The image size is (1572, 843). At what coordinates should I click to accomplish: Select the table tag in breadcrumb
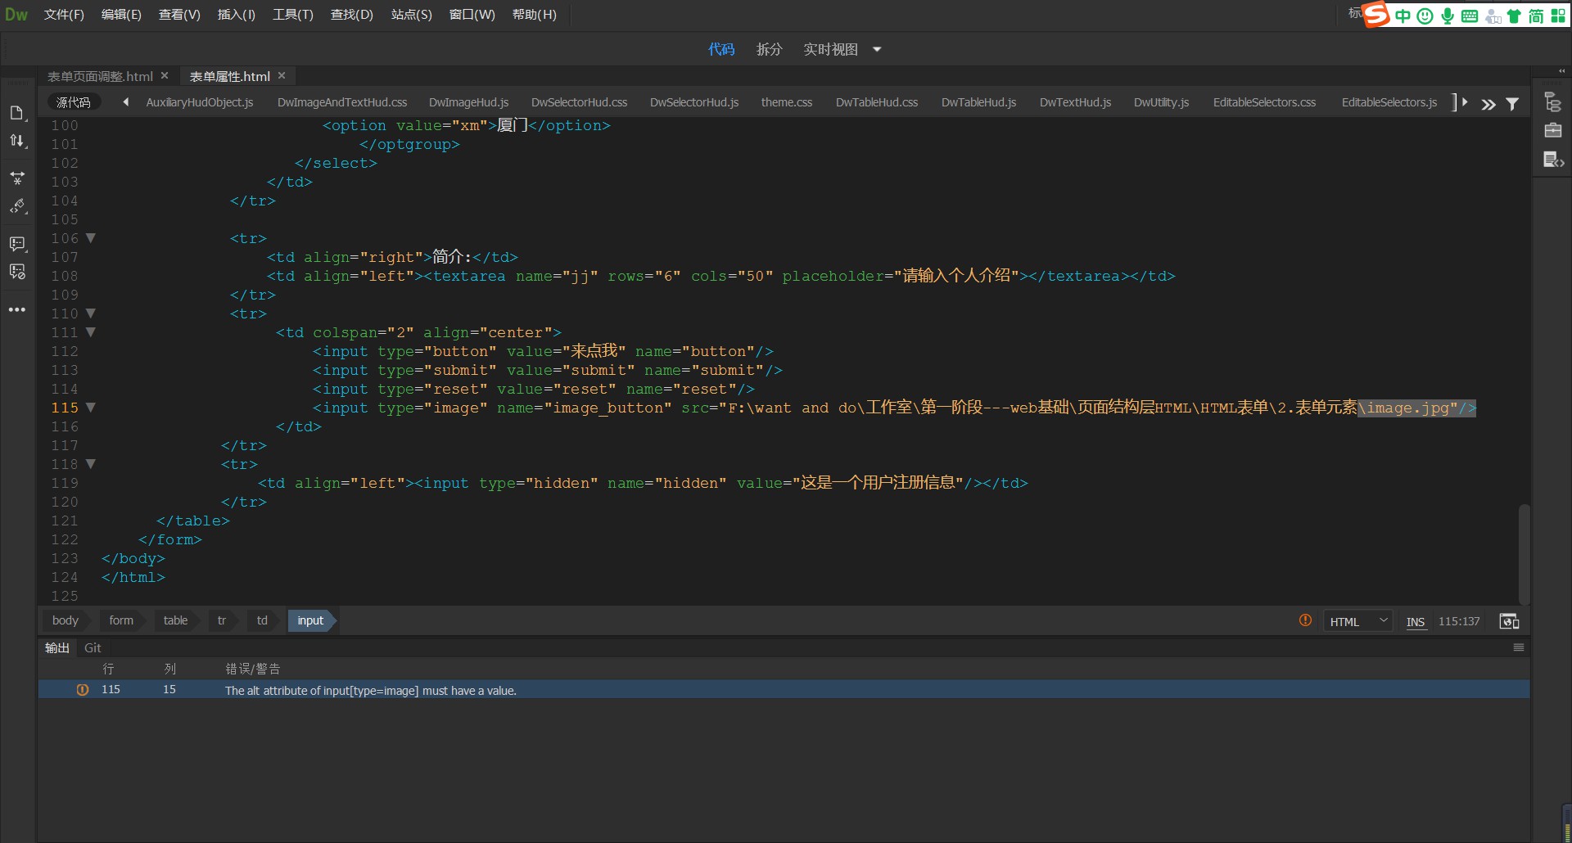pyautogui.click(x=175, y=620)
